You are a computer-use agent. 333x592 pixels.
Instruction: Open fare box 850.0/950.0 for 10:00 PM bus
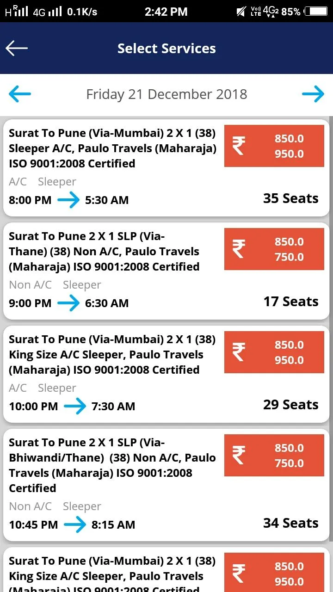(289, 352)
